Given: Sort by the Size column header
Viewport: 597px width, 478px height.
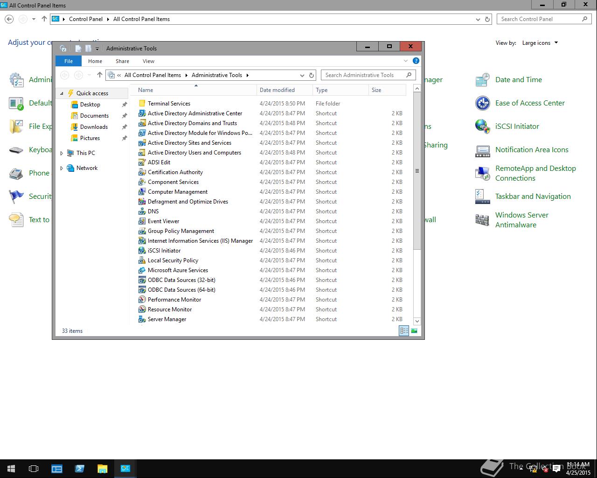Looking at the screenshot, I should pos(387,90).
